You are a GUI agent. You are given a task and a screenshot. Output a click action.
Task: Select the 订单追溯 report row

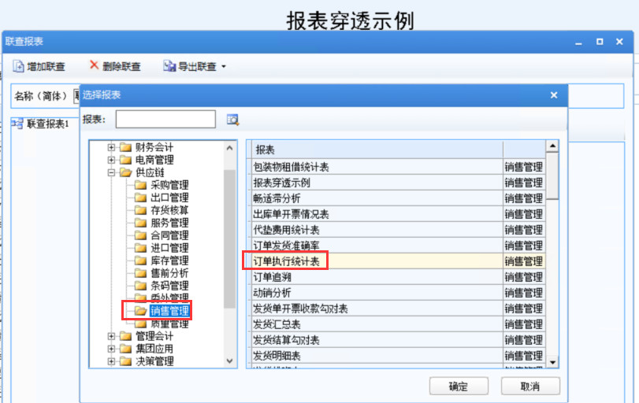click(377, 277)
